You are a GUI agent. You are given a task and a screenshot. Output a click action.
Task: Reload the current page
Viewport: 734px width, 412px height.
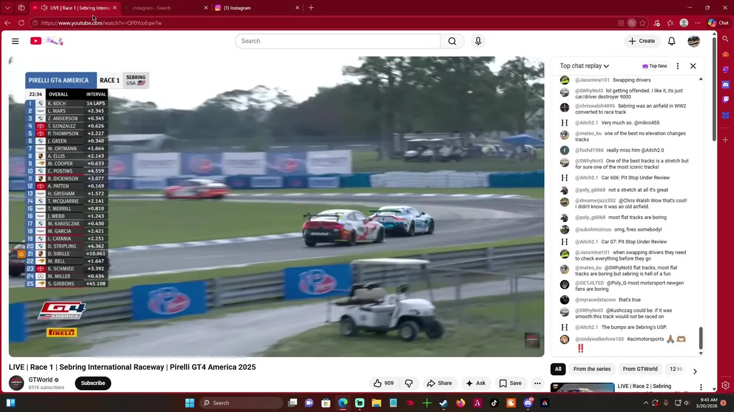click(21, 23)
